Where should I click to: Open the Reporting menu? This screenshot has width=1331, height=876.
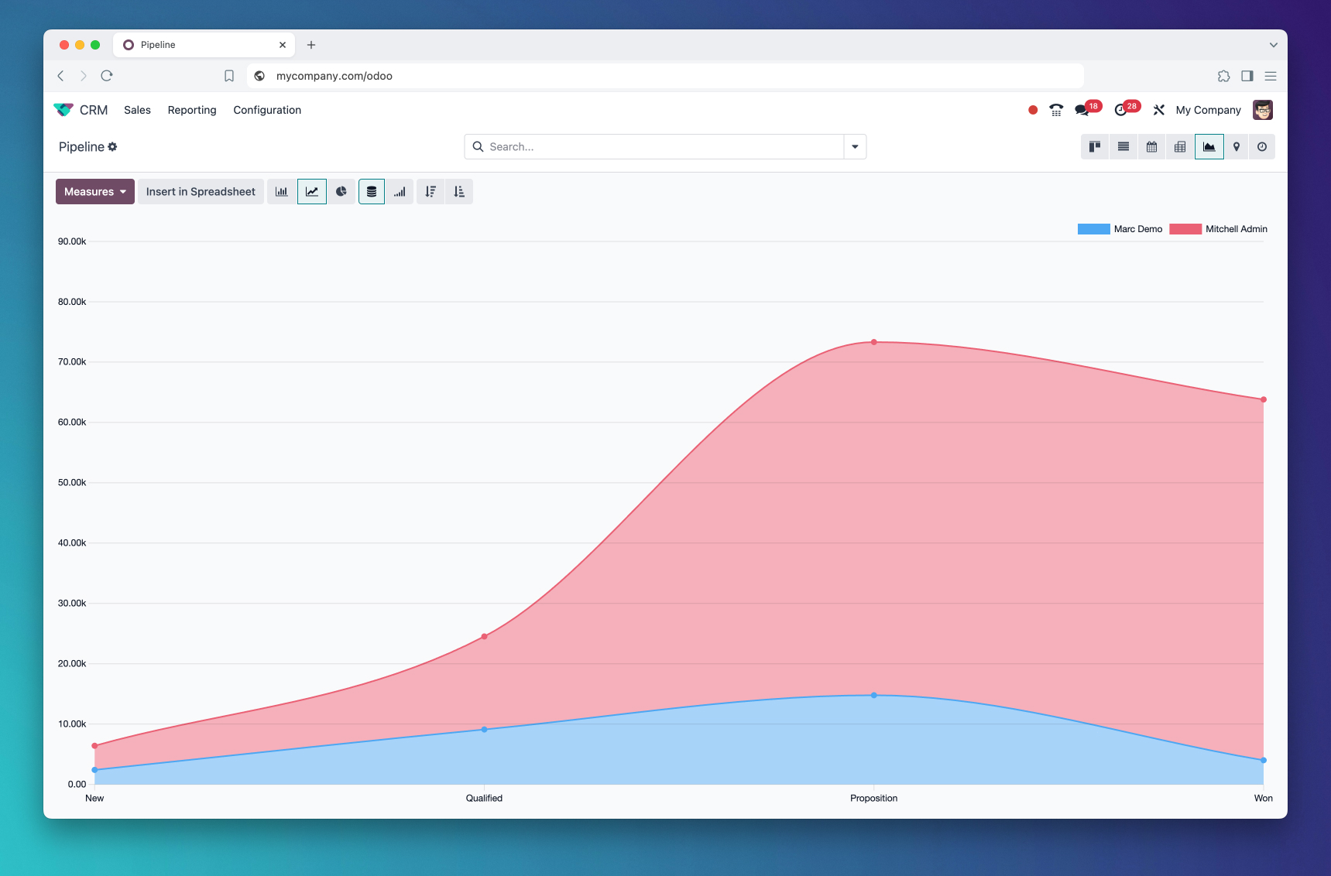(x=192, y=110)
